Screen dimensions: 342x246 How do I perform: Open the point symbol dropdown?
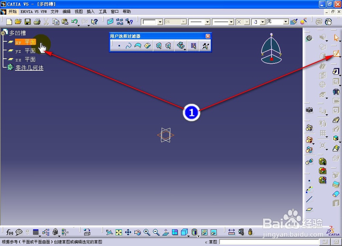pos(247,22)
